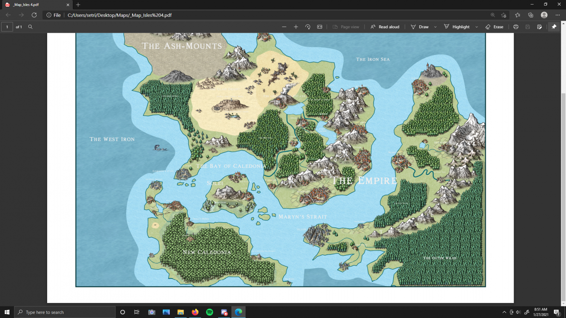Show hidden system tray icons

click(x=504, y=312)
